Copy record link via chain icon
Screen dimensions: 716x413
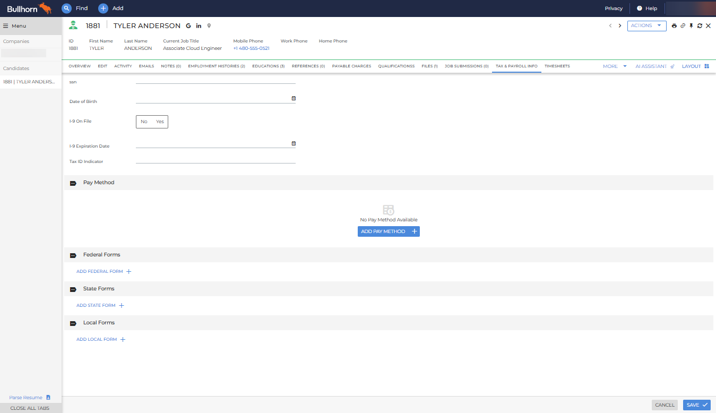pos(683,25)
